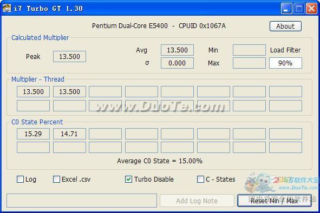Viewport: 320px width, 213px height.
Task: Toggle the C - States checkbox
Action: [x=200, y=179]
